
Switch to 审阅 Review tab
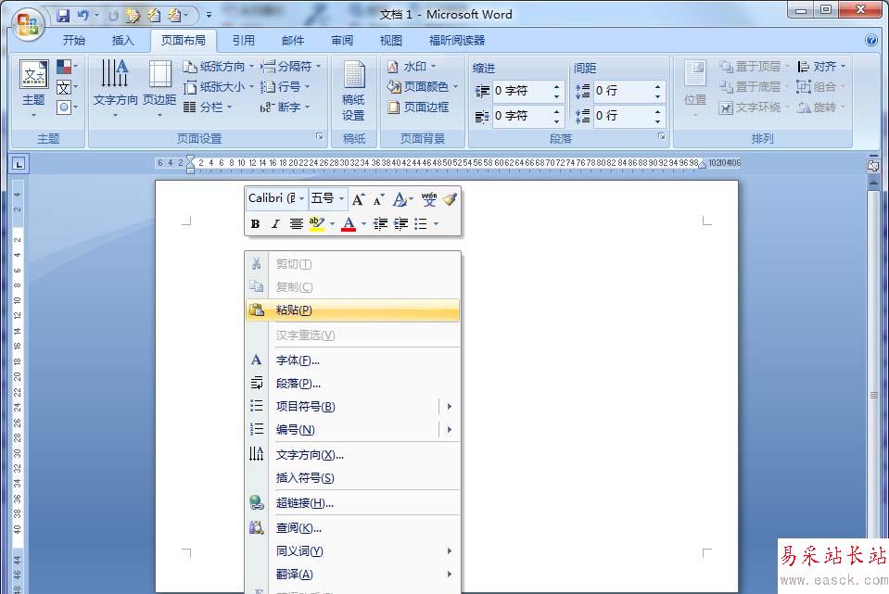pos(342,40)
